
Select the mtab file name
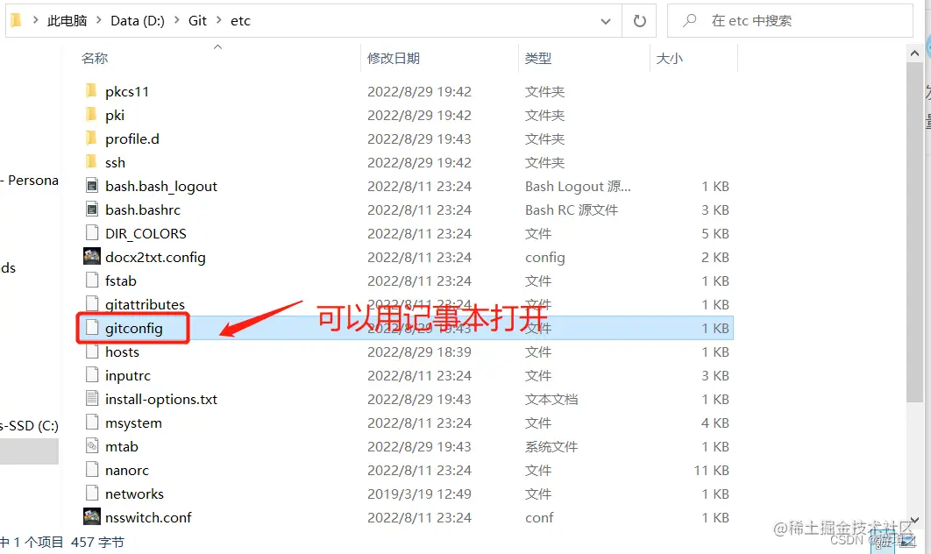pos(122,446)
